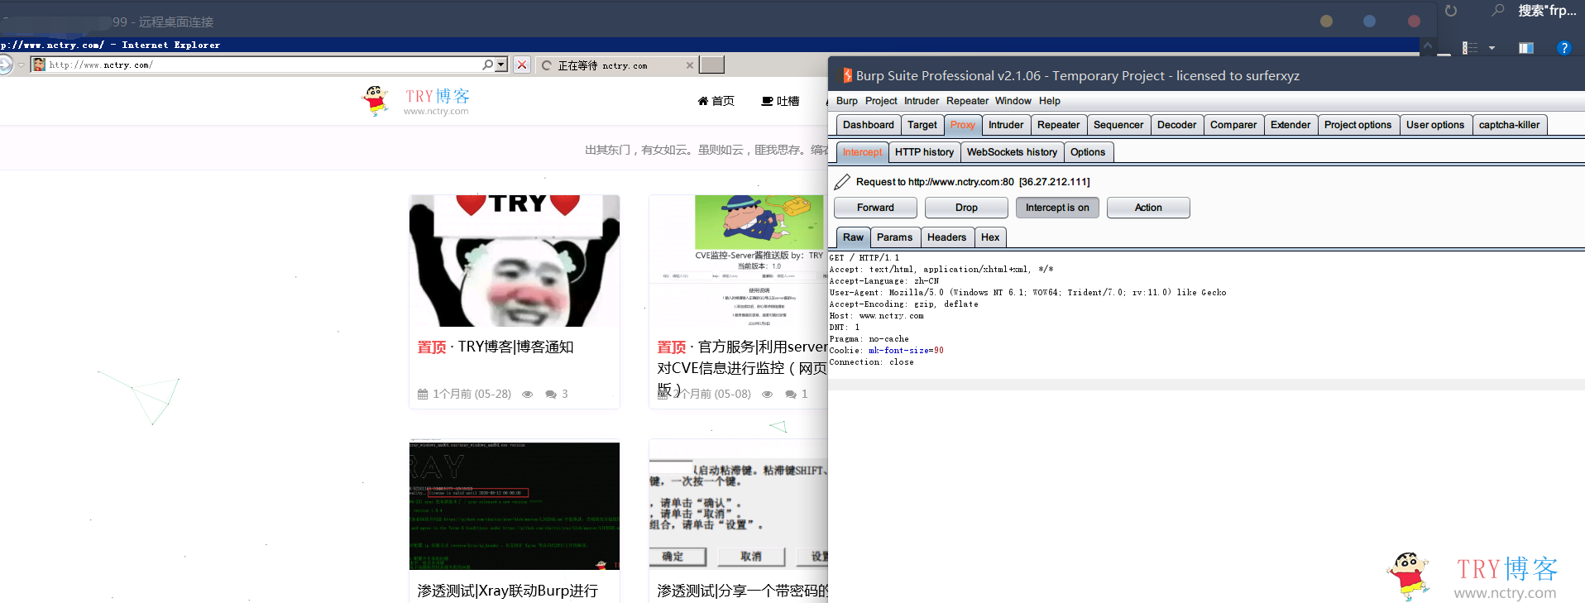1585x603 pixels.
Task: Click the coffee cup icon next to 吐槽
Action: click(767, 101)
